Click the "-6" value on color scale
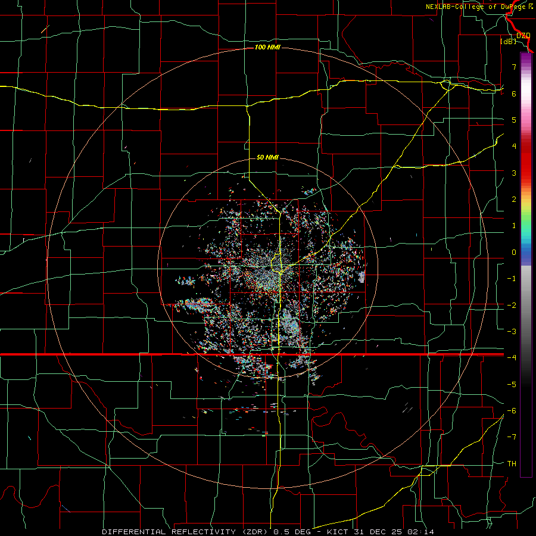The width and height of the screenshot is (536, 536). point(512,411)
